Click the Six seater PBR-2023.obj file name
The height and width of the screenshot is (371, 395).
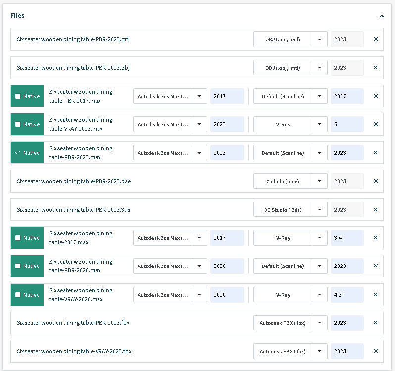coord(73,68)
